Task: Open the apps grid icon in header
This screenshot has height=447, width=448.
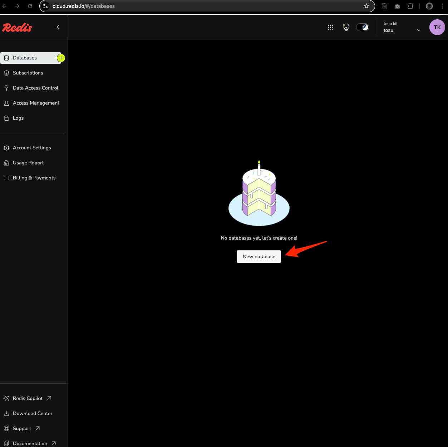Action: click(x=330, y=27)
